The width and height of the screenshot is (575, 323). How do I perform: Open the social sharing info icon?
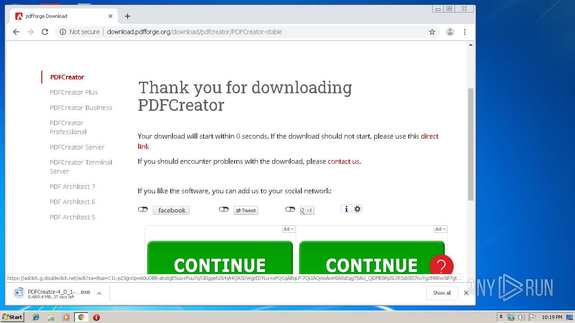pos(346,209)
